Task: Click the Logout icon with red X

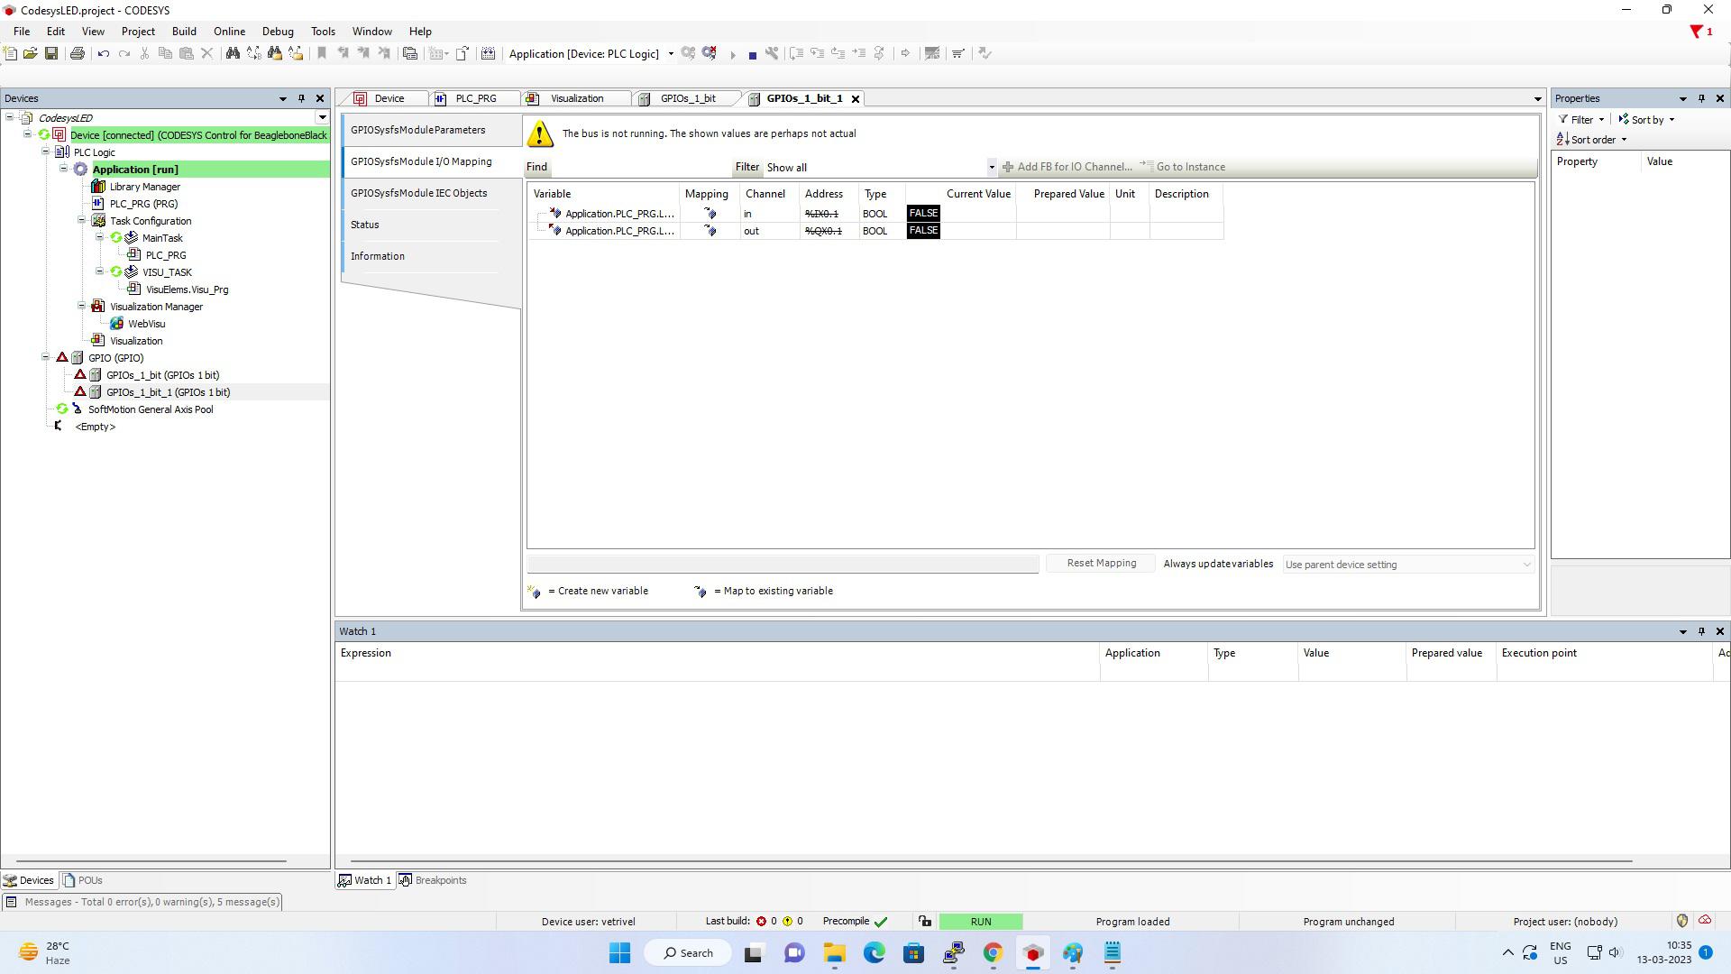Action: click(x=710, y=54)
